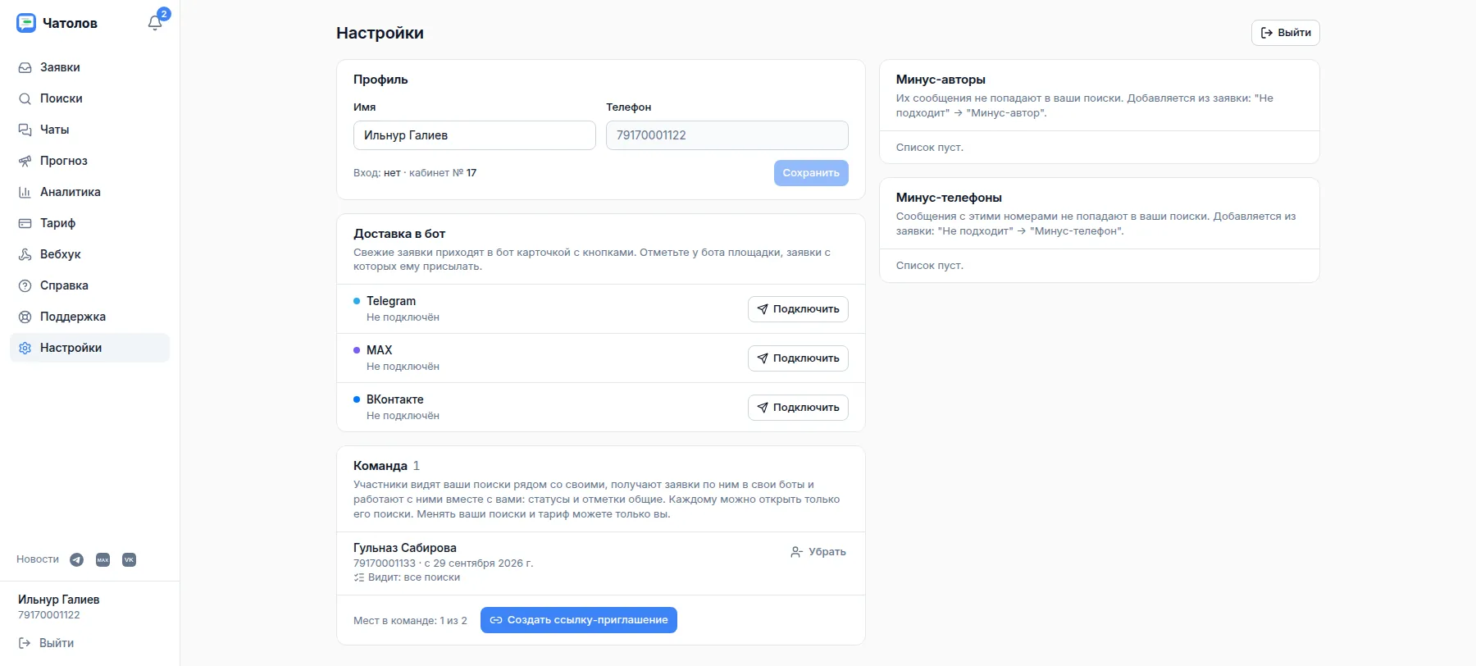Open Прогноз section
This screenshot has width=1476, height=666.
[89, 161]
